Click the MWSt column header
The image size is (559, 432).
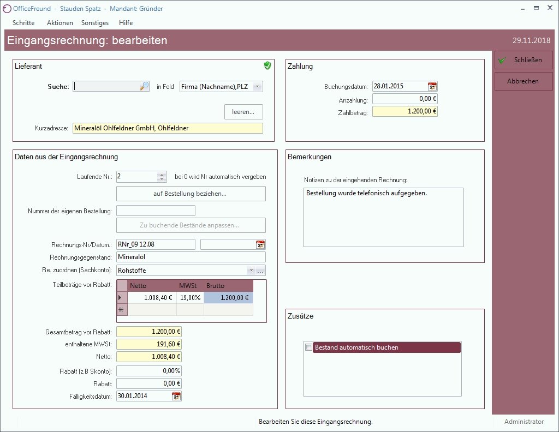pyautogui.click(x=190, y=286)
